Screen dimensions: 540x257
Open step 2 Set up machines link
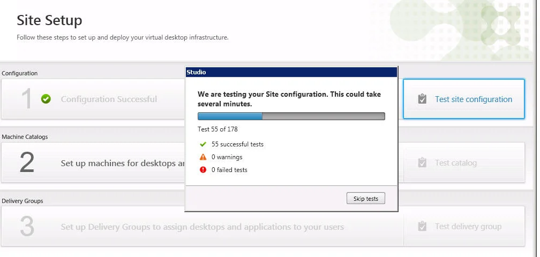(123, 163)
